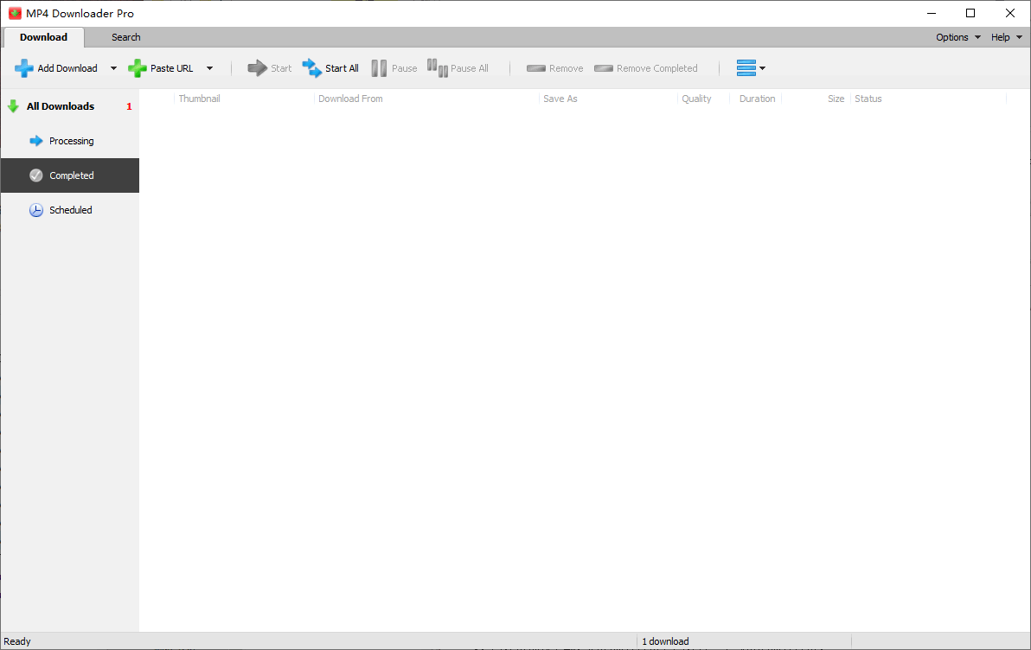This screenshot has height=650, width=1031.
Task: Click the Download From column header
Action: click(x=350, y=99)
